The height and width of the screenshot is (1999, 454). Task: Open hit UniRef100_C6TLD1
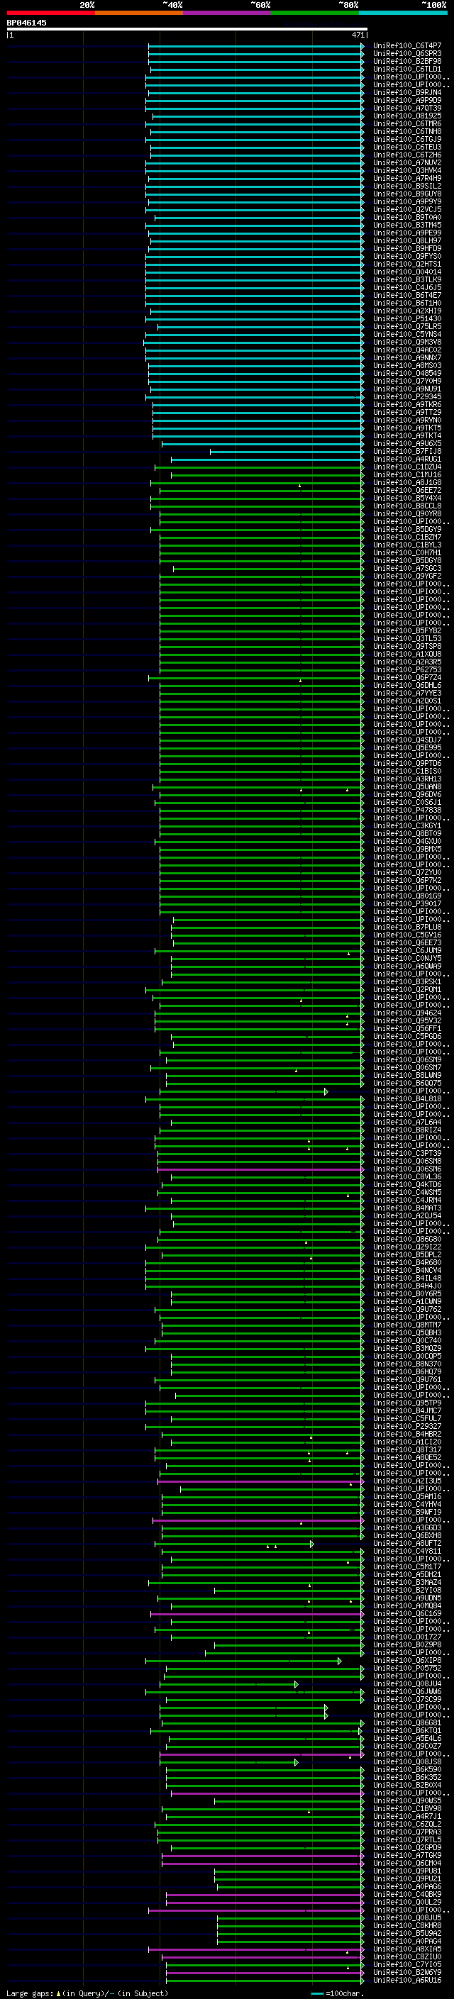(x=407, y=69)
